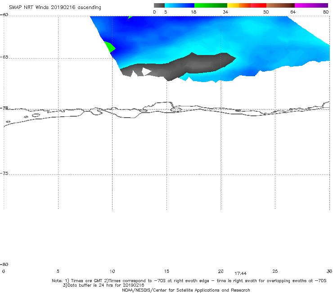
Task: Click the title "SMAP NRT Winds 20190216 ascending"
Action: coord(55,7)
